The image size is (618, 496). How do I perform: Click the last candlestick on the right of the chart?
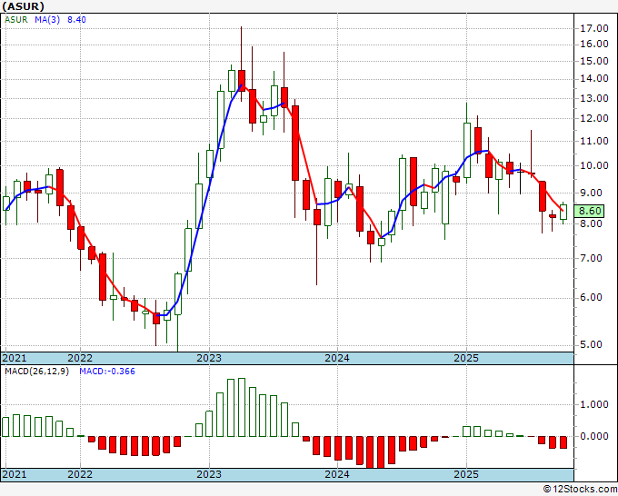click(563, 213)
